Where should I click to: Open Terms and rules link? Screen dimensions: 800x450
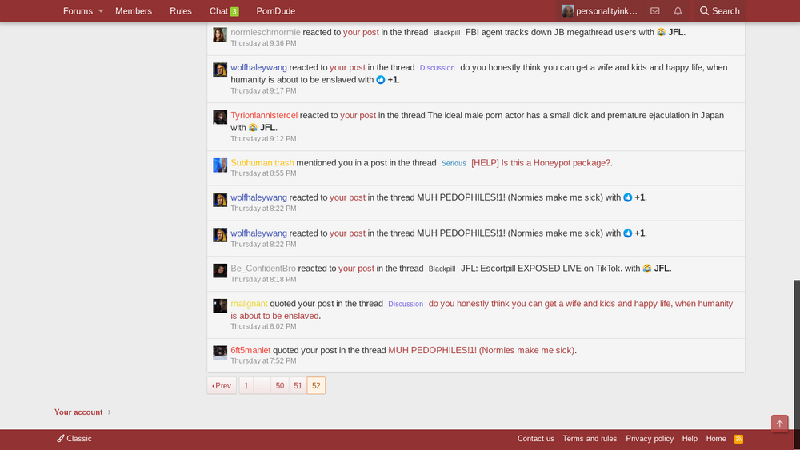click(590, 439)
